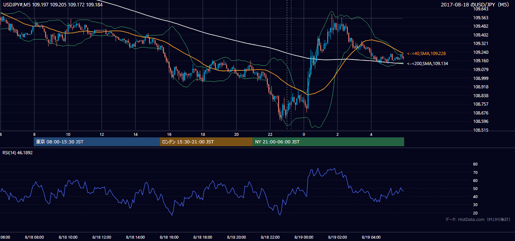Click the 8/18 20:00 time axis label
This screenshot has width=515, height=241.
point(237,237)
